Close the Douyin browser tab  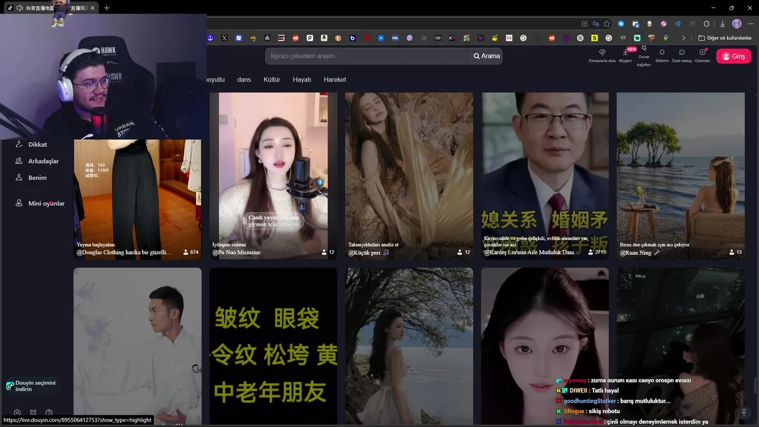click(x=93, y=8)
